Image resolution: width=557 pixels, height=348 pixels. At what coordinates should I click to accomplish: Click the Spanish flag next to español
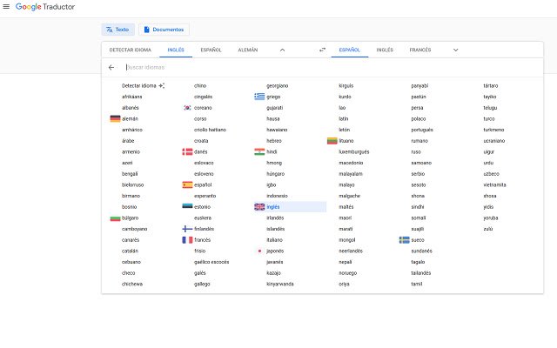click(x=187, y=184)
